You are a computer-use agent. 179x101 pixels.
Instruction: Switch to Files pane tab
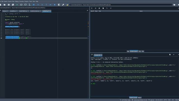point(143,51)
